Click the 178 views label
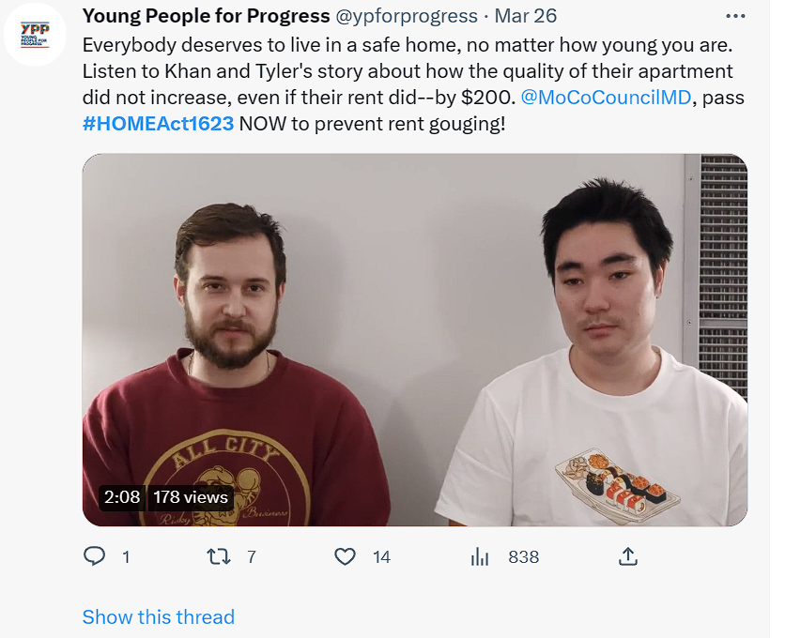This screenshot has width=785, height=638. [191, 497]
